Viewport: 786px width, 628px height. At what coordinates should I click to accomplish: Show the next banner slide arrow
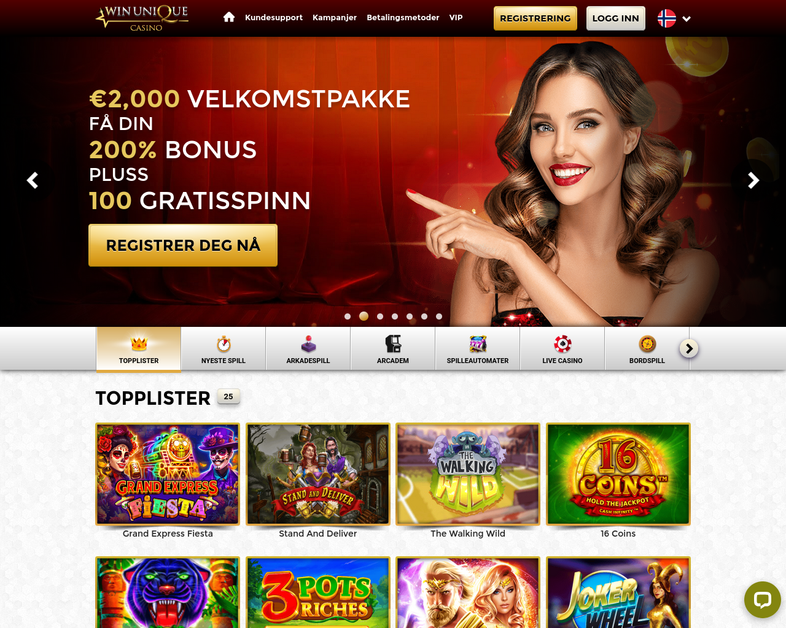tap(753, 180)
